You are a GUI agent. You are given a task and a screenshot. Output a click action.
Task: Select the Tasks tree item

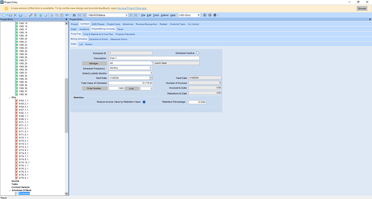click(x=15, y=184)
